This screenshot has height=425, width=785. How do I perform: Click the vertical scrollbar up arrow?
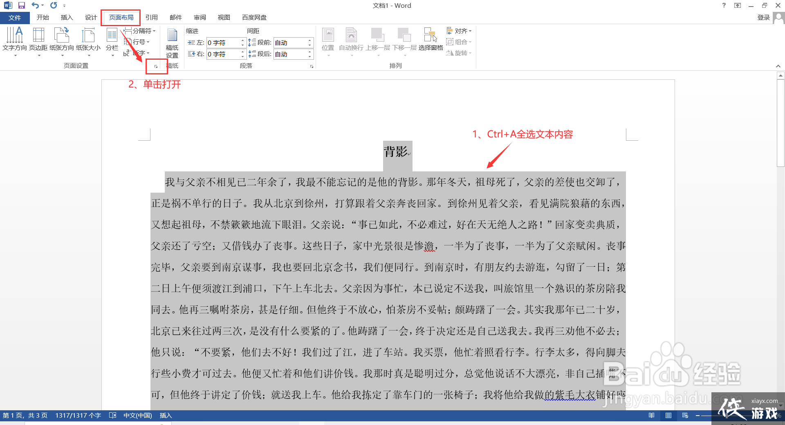tap(781, 76)
